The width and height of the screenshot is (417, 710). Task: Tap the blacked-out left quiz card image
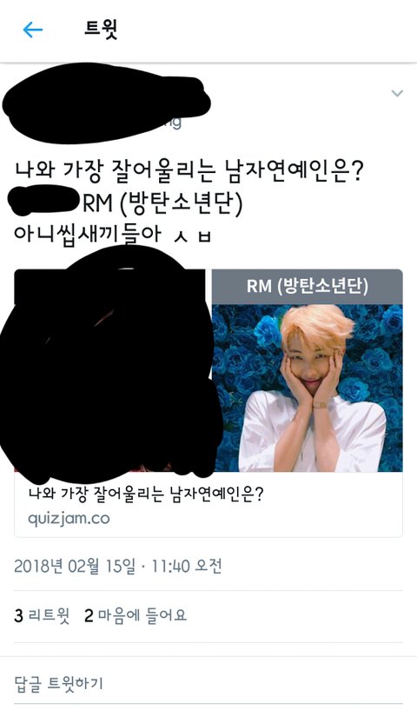click(111, 367)
